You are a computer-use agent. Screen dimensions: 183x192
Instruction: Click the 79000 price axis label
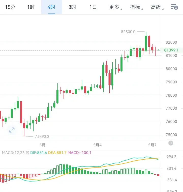point(171,82)
